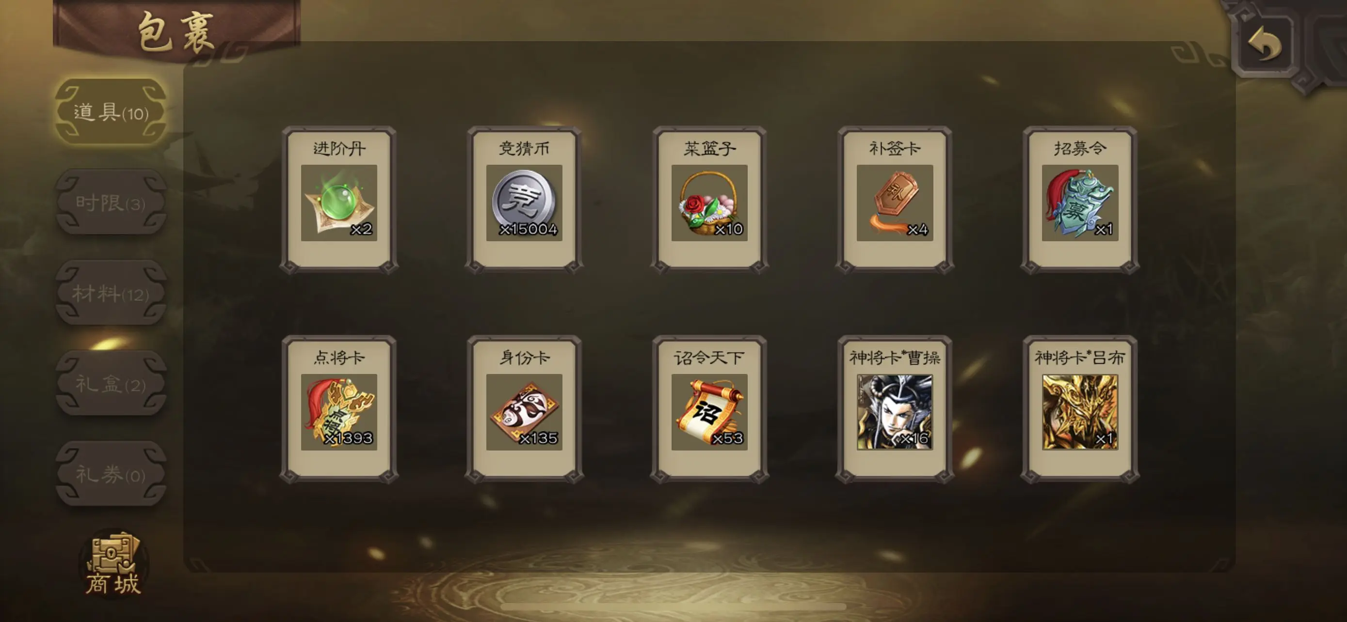Image resolution: width=1347 pixels, height=622 pixels.
Task: Select the 菜篮子 flower basket item
Action: (709, 202)
